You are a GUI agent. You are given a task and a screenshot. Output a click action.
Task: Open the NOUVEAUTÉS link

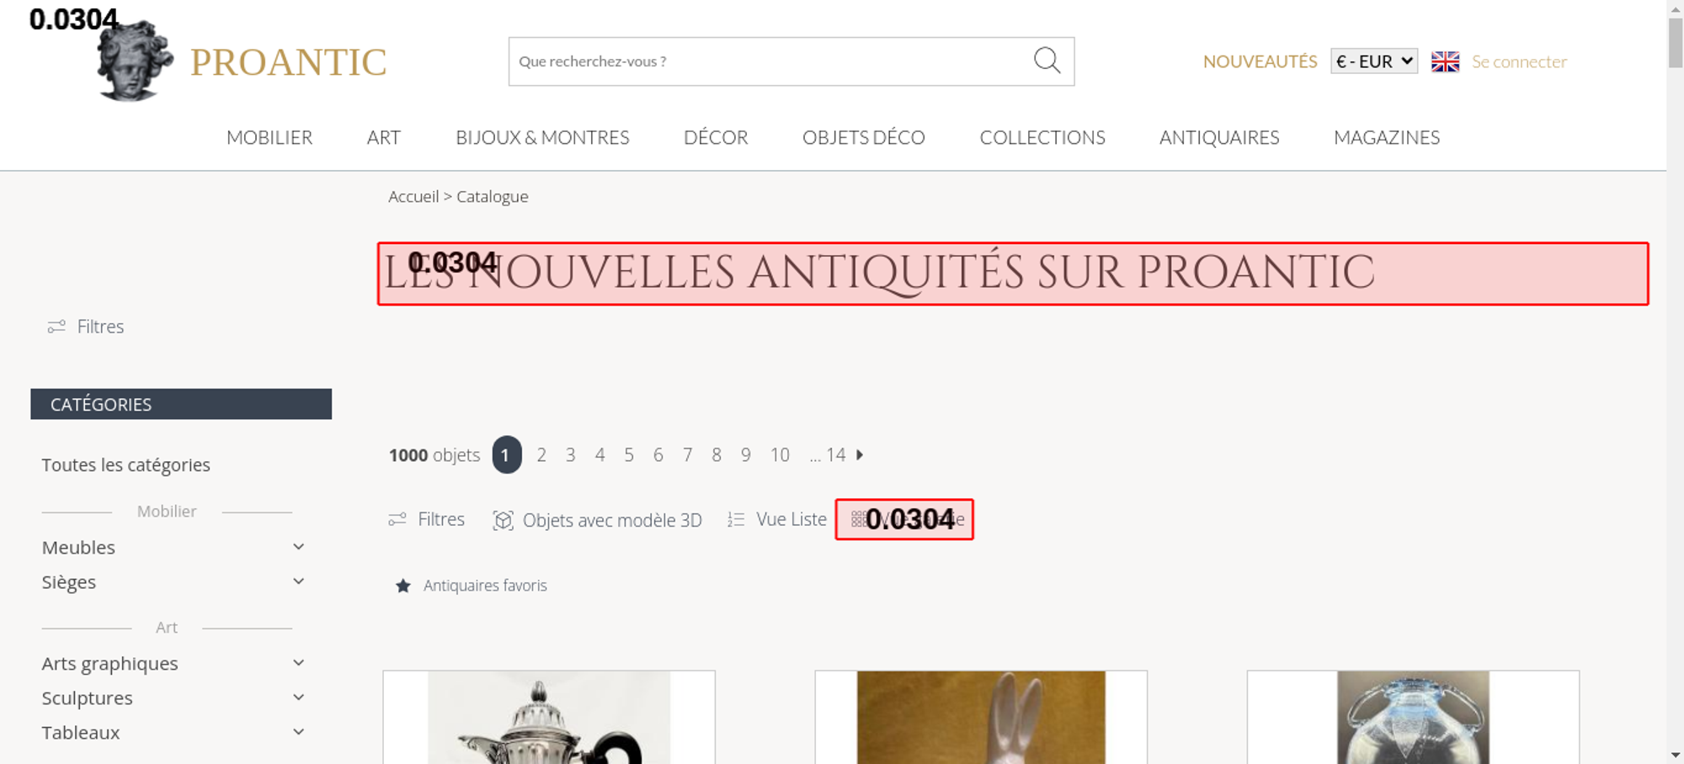pos(1260,61)
